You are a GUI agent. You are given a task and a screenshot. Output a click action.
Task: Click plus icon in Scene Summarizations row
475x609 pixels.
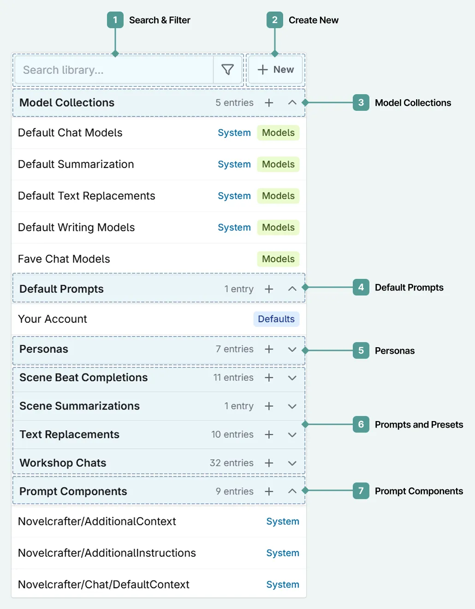click(269, 406)
